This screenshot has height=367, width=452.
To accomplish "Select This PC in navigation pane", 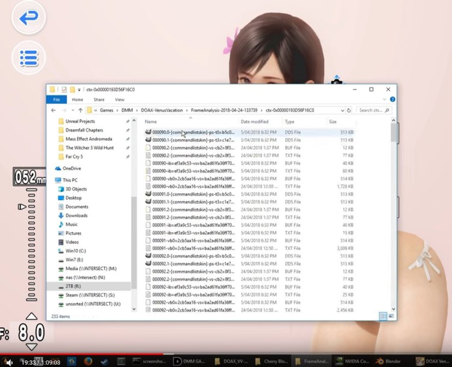I will pos(70,180).
